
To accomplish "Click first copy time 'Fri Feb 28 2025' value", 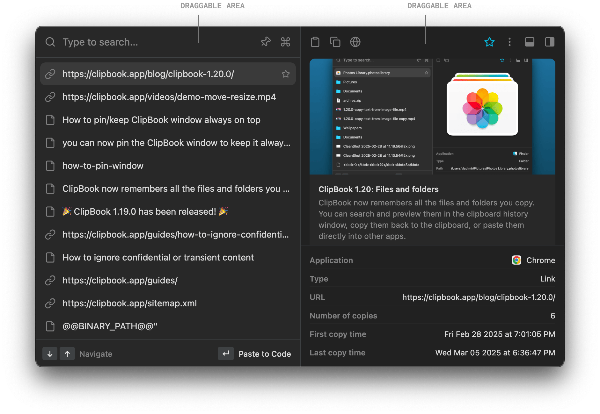I will 500,334.
